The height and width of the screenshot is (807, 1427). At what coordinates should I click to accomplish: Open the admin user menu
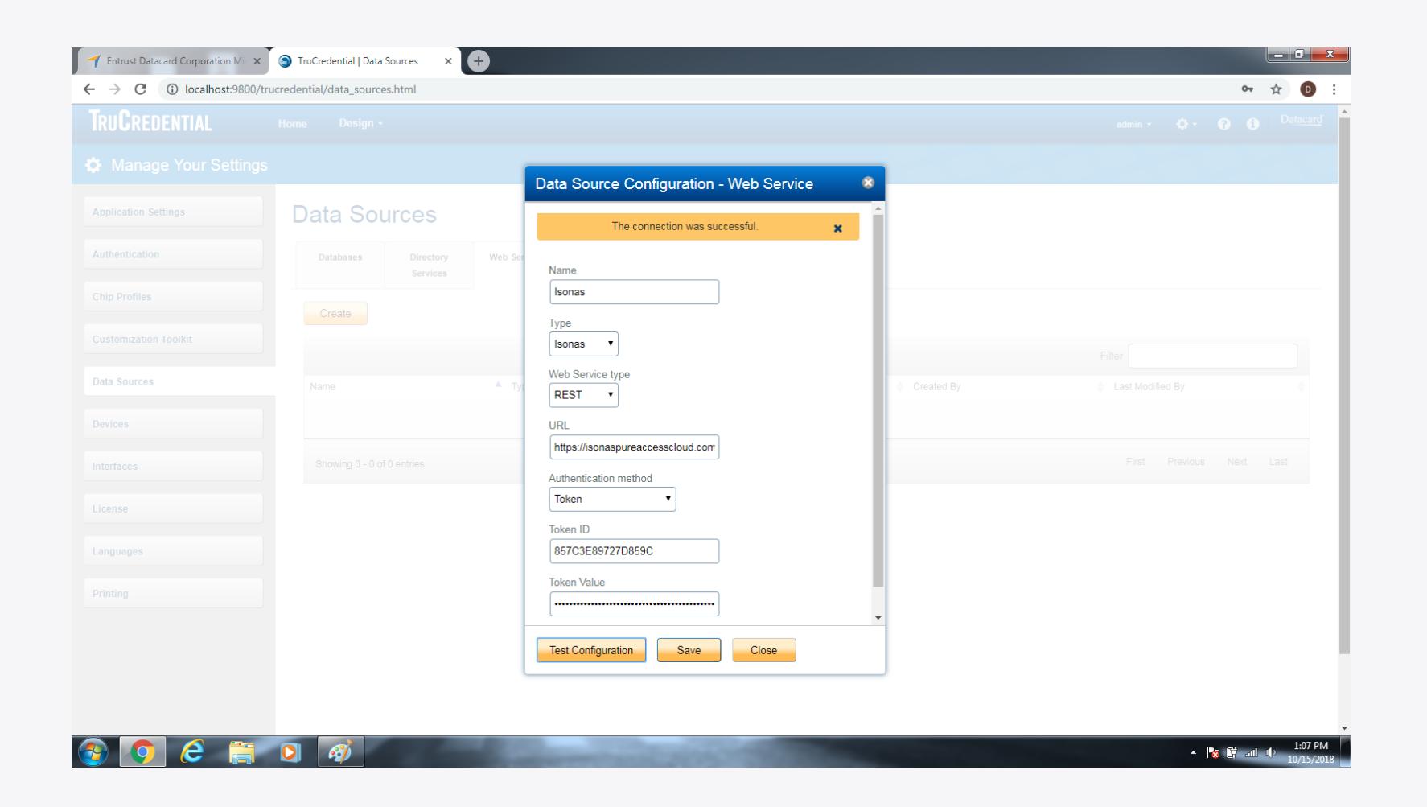click(x=1133, y=125)
